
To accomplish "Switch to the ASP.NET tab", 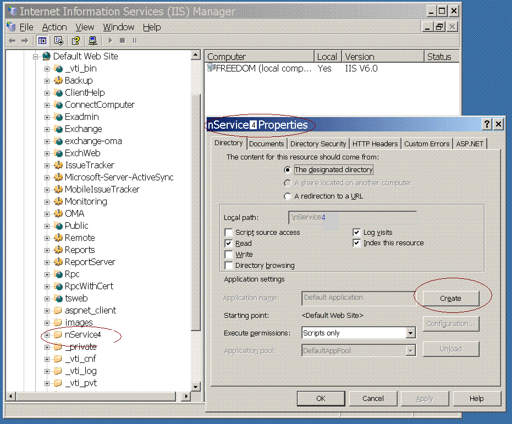I will 470,144.
